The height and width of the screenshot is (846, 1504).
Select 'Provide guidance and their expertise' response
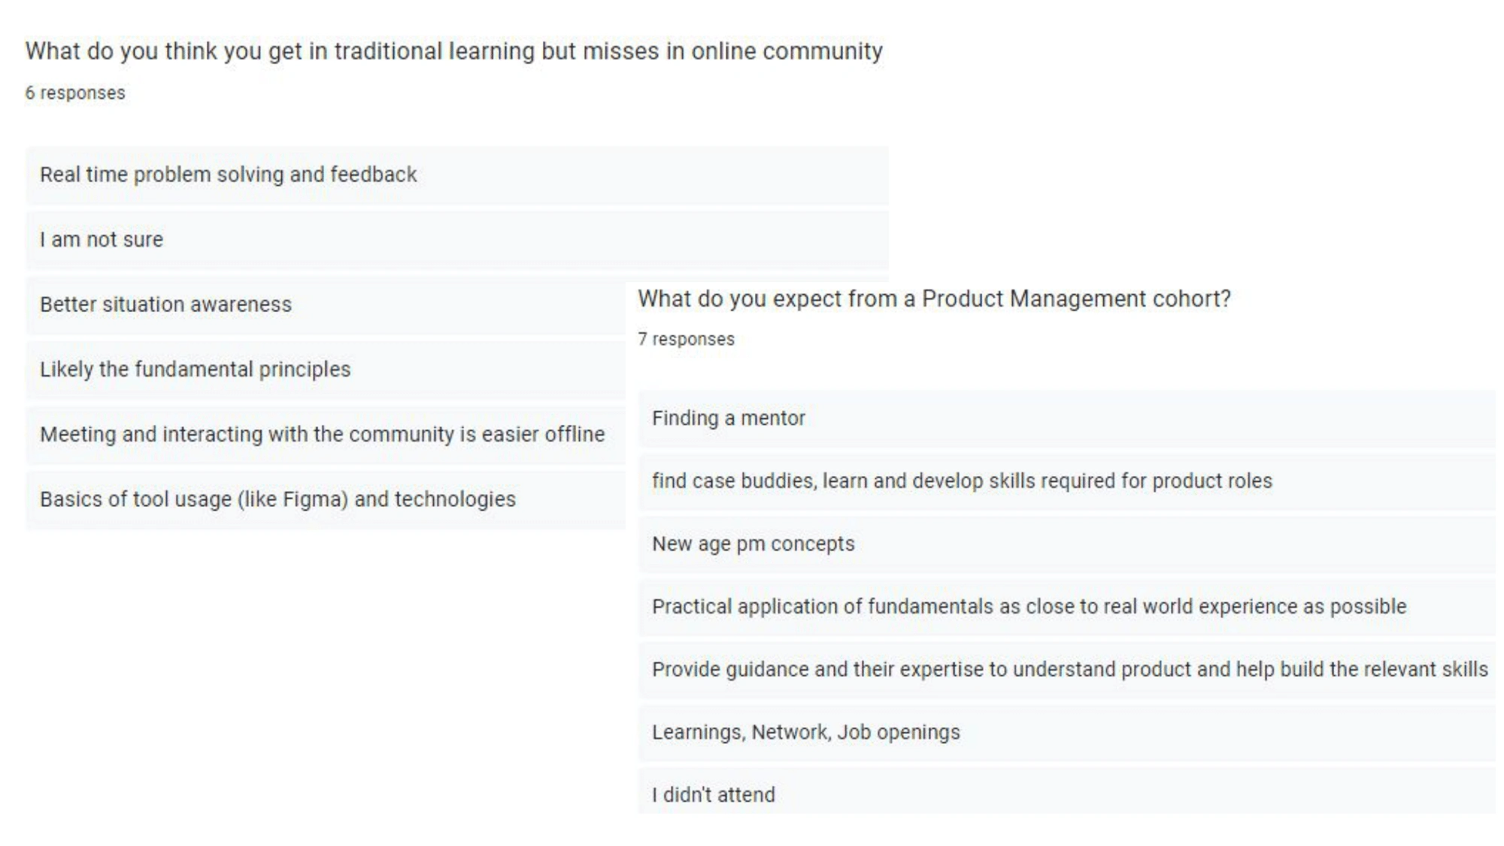1067,669
